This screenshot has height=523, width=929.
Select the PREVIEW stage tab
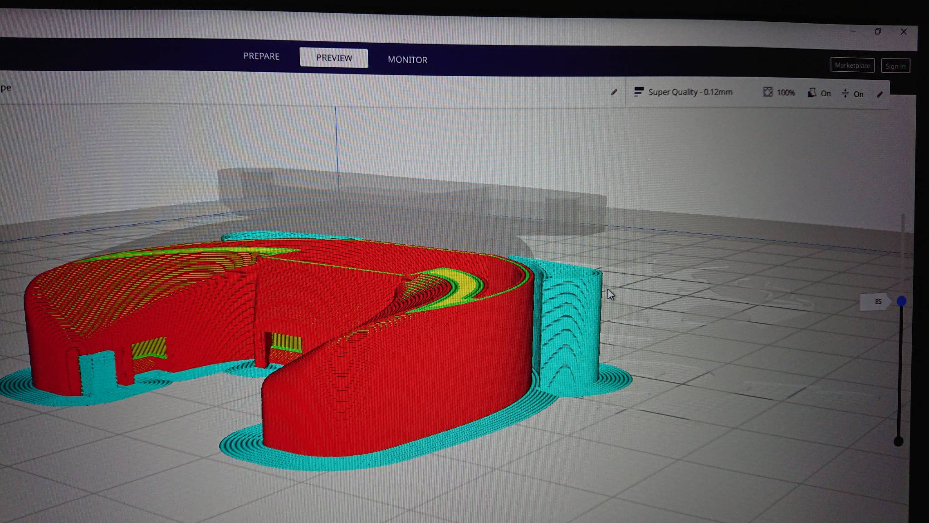[334, 58]
